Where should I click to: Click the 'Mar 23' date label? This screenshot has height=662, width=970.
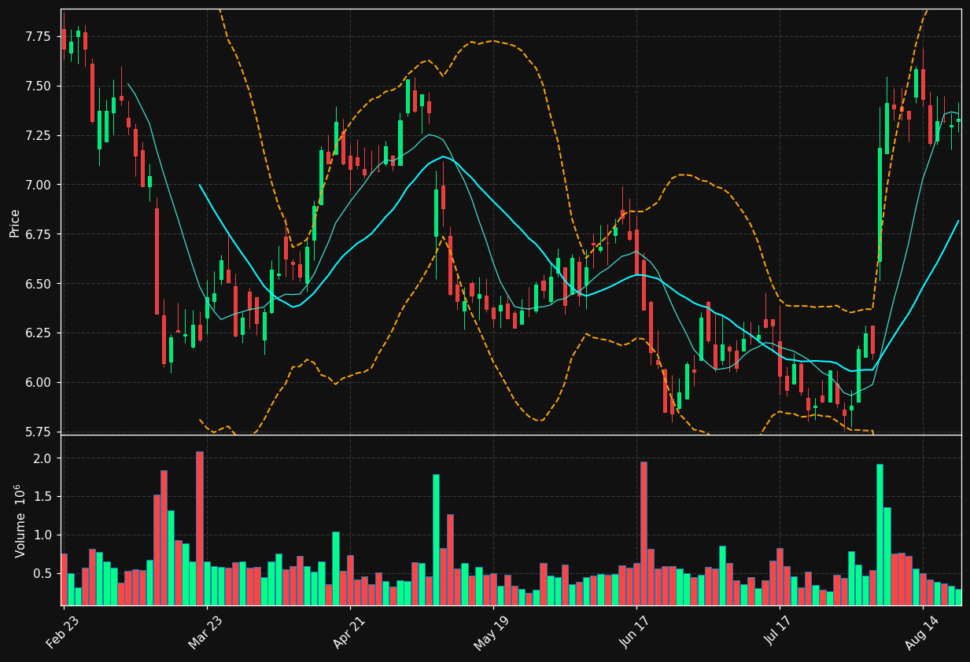[x=205, y=633]
